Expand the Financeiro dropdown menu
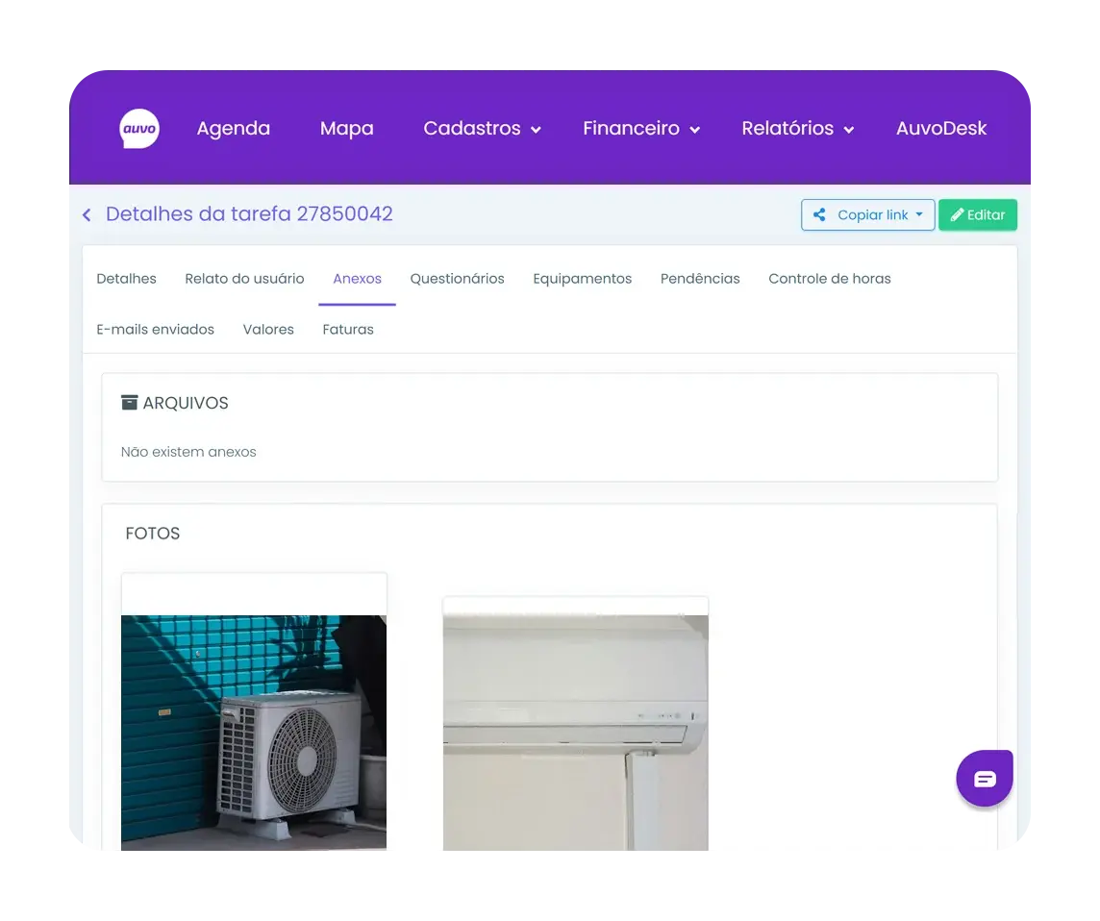This screenshot has width=1100, height=921. [x=641, y=129]
